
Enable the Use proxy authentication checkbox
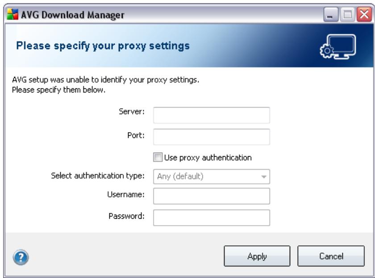(158, 157)
